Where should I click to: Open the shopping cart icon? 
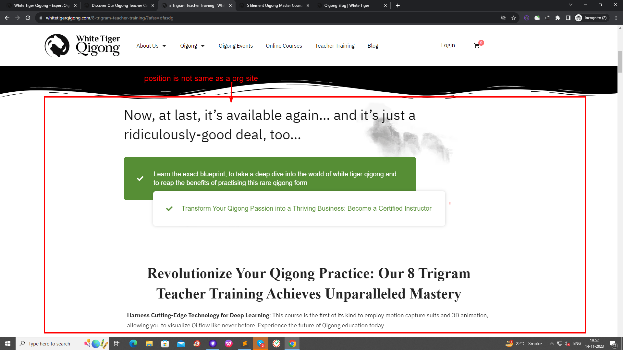[x=476, y=46]
